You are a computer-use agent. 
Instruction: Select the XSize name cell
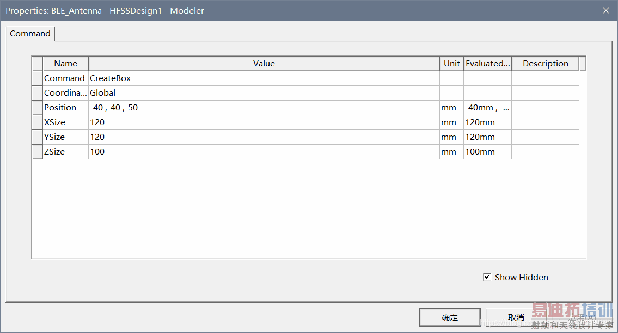(65, 122)
